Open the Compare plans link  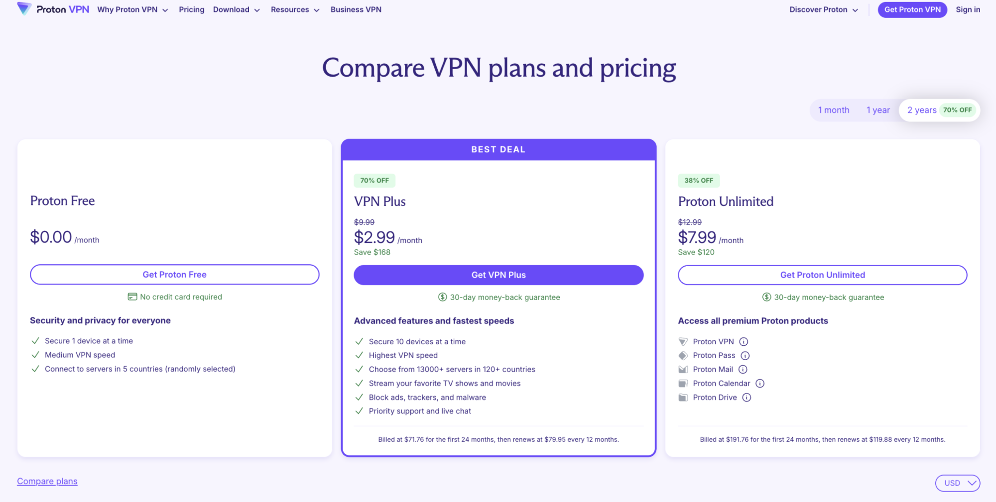click(x=47, y=481)
